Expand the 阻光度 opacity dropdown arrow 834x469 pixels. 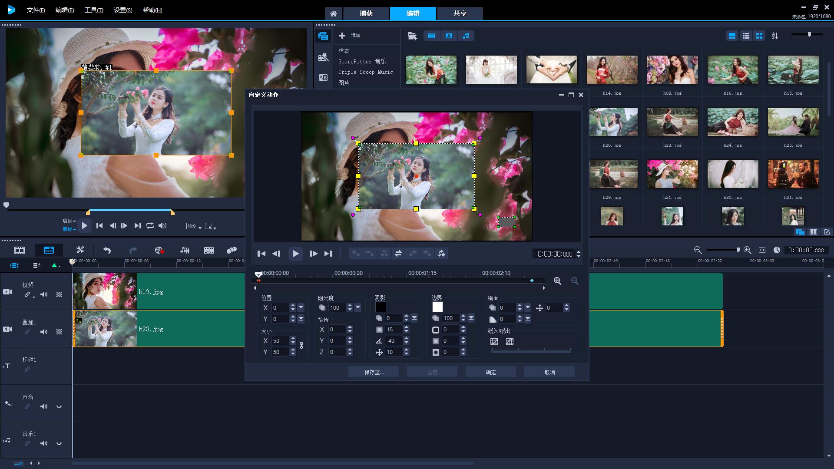[358, 307]
